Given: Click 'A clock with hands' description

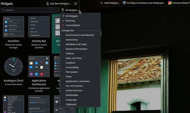Looking at the screenshot, I should 13,84.
